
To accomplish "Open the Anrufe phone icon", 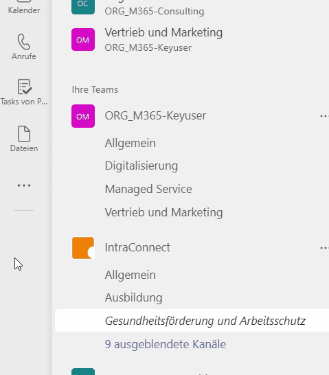I will (x=24, y=42).
